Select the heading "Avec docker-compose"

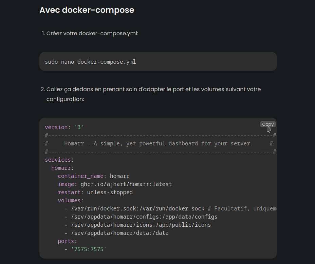click(87, 10)
